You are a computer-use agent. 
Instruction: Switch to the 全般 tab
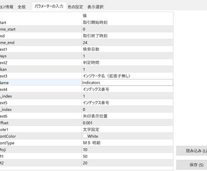[22, 7]
